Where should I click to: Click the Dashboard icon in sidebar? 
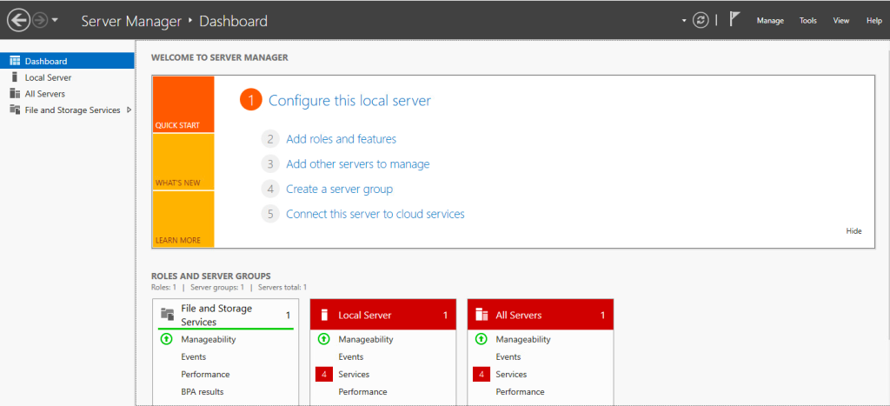(x=15, y=61)
